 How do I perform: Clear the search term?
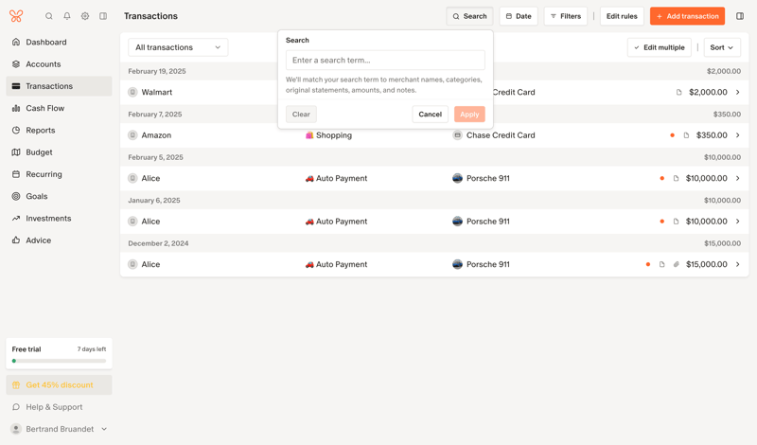tap(301, 114)
